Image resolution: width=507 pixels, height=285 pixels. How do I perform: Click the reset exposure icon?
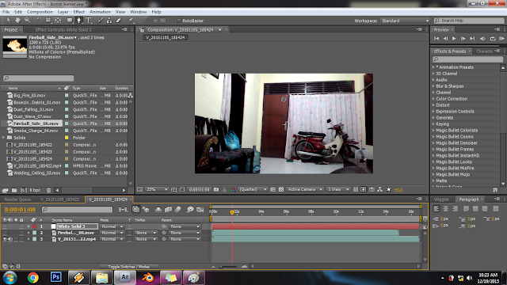click(x=389, y=190)
